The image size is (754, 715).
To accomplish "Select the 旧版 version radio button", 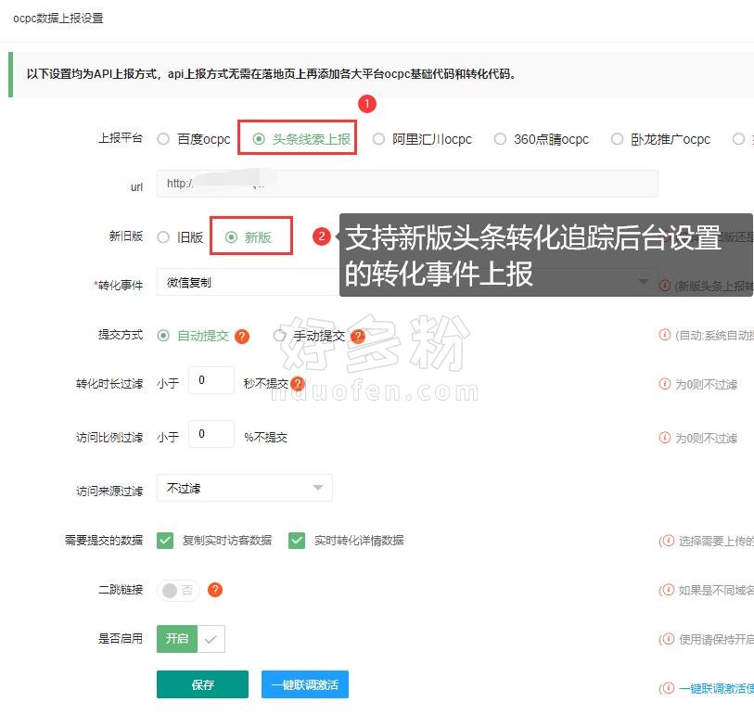I will [x=163, y=237].
